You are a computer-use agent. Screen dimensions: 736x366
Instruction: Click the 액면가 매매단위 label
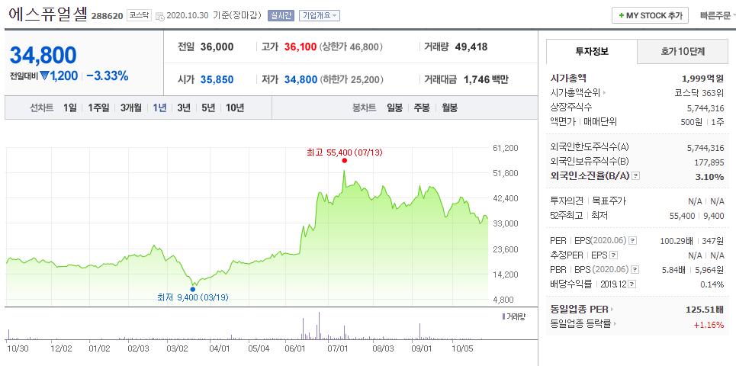pos(583,121)
